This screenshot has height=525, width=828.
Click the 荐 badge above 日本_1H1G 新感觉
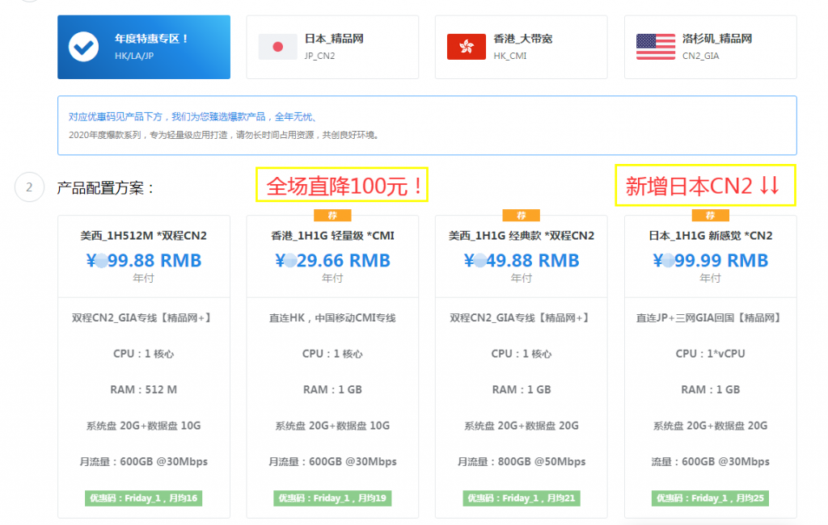[x=710, y=216]
